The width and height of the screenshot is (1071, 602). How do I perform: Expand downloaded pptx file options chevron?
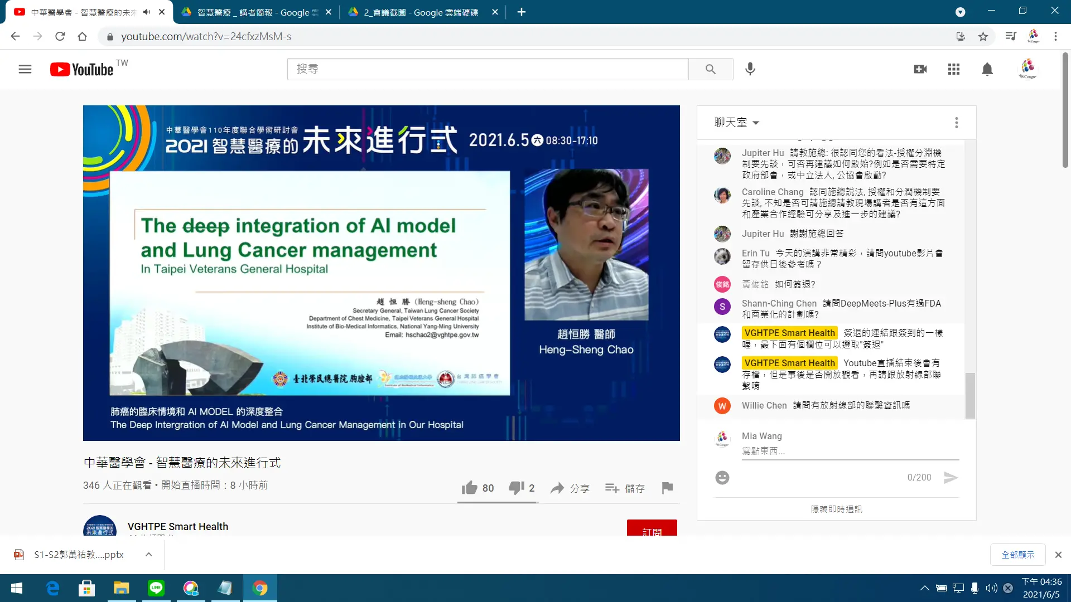point(148,555)
